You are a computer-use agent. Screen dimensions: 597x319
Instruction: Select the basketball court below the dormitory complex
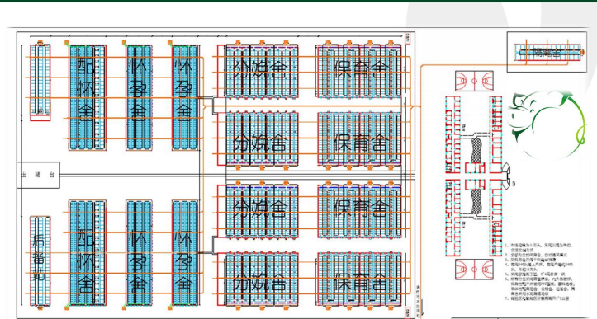tap(474, 270)
